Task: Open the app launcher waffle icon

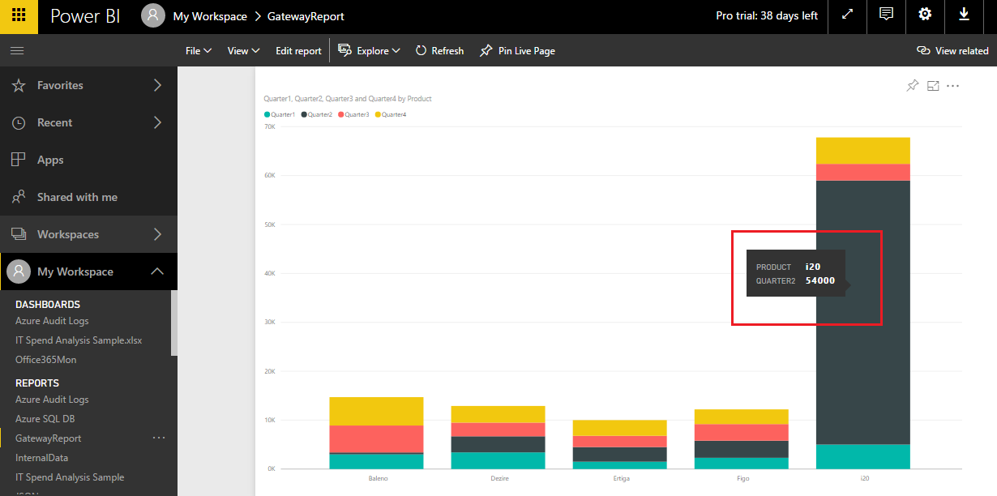Action: [x=19, y=16]
